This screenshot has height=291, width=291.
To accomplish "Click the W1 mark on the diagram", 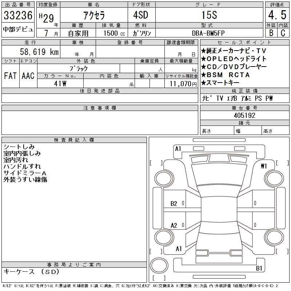I will point(264,166).
